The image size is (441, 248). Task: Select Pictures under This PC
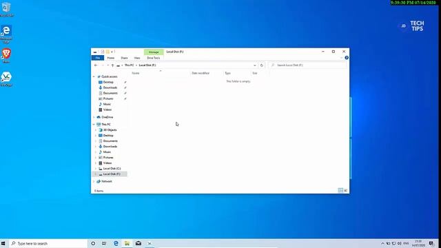[x=108, y=158]
